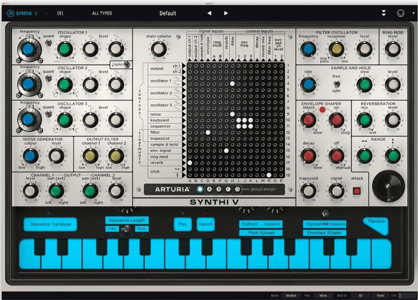Click the red square attack button
418x300 pixels.
pyautogui.click(x=357, y=191)
